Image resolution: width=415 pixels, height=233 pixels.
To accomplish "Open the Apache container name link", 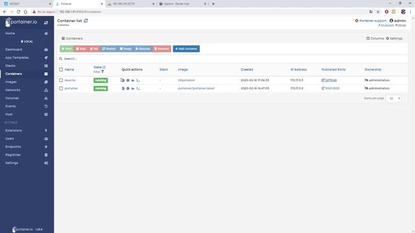I will tap(70, 80).
